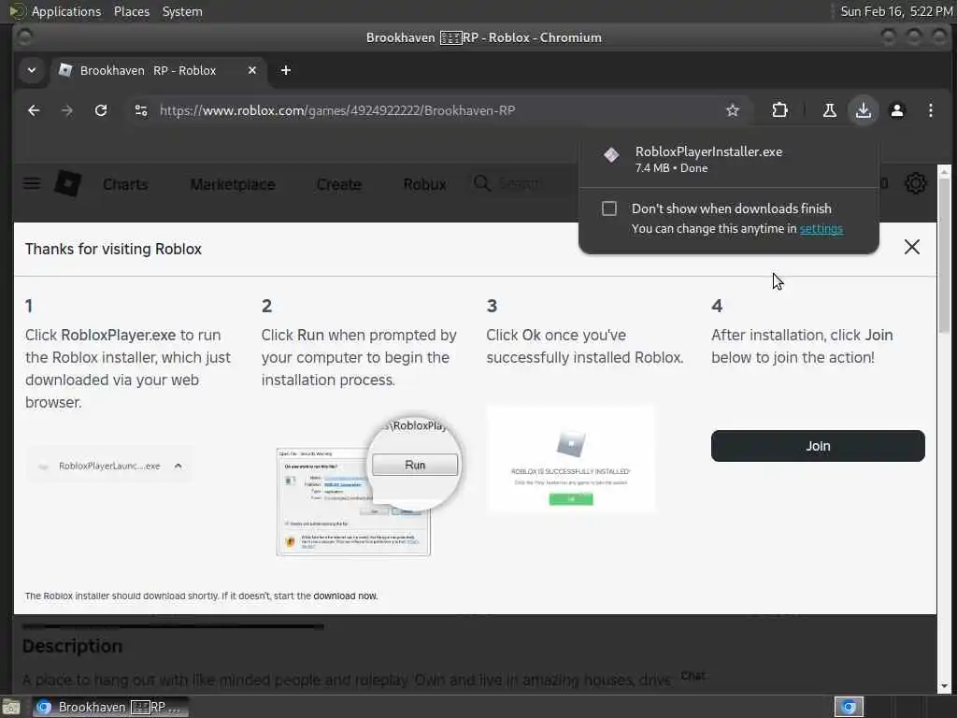This screenshot has width=957, height=718.
Task: Open the Create page
Action: [338, 184]
